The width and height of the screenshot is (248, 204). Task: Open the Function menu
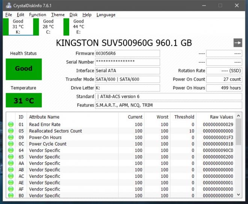(x=38, y=15)
